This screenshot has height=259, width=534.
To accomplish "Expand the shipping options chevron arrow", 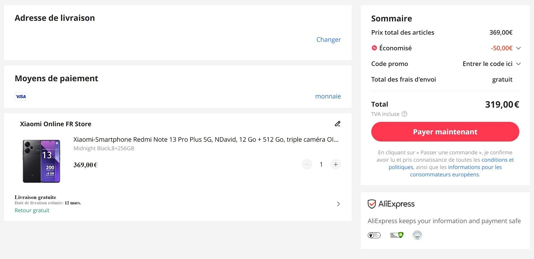I will coord(338,204).
